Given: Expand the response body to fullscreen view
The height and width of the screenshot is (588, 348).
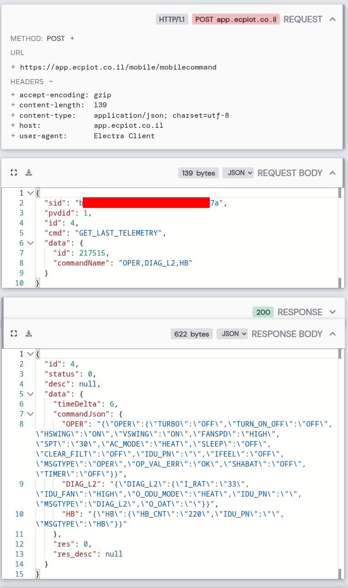Looking at the screenshot, I should coord(14,333).
